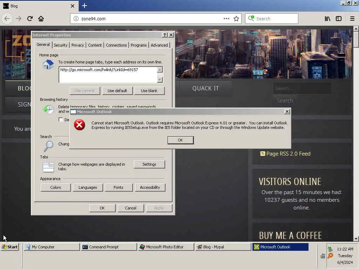The height and width of the screenshot is (269, 359).
Task: Switch to Blog - Mypal taskbar item
Action: tap(223, 247)
